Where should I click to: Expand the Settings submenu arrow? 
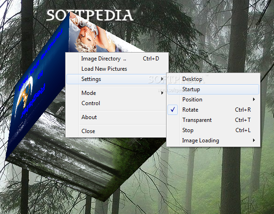pos(162,79)
